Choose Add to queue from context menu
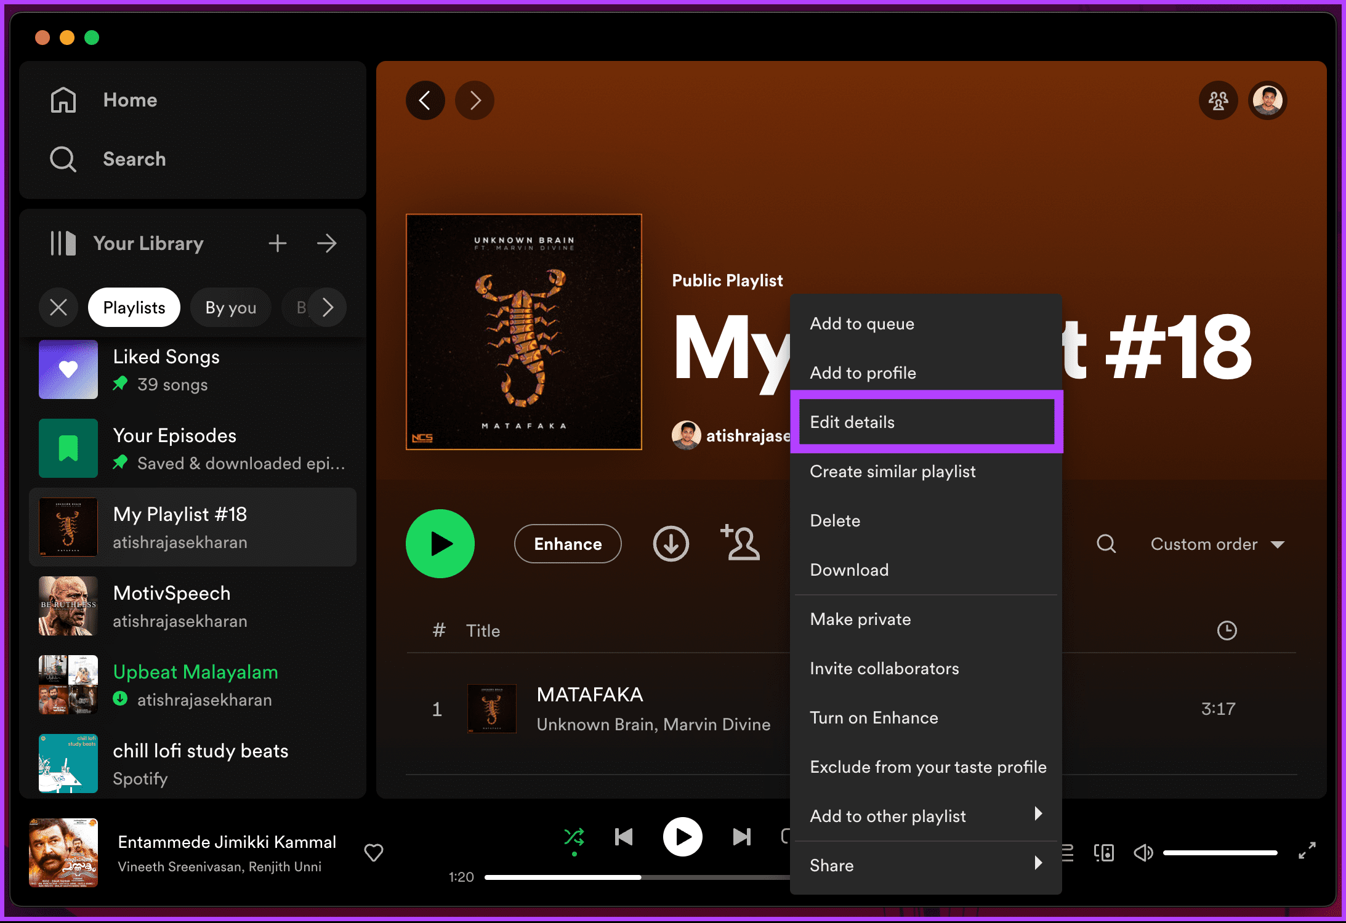This screenshot has width=1346, height=923. [926, 323]
